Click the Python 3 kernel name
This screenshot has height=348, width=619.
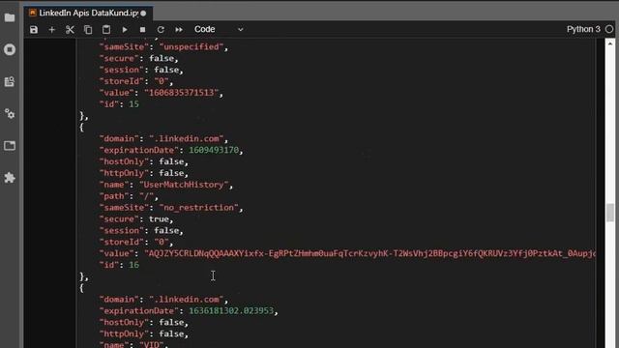(x=583, y=29)
